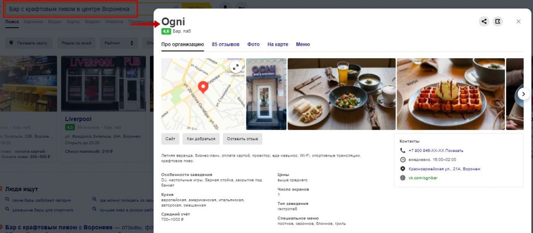The height and width of the screenshot is (233, 533).
Task: Click the yellow 'Найти' search button
Action: [196, 7]
